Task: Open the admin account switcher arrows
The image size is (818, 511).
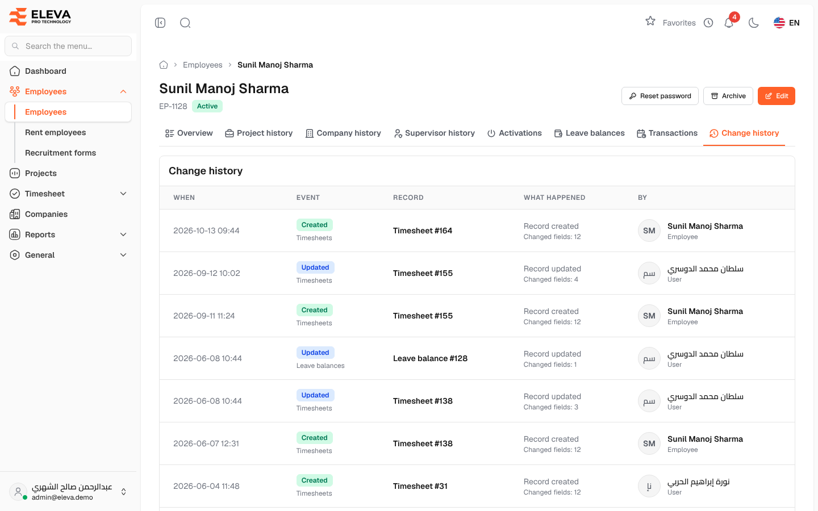Action: (x=124, y=492)
